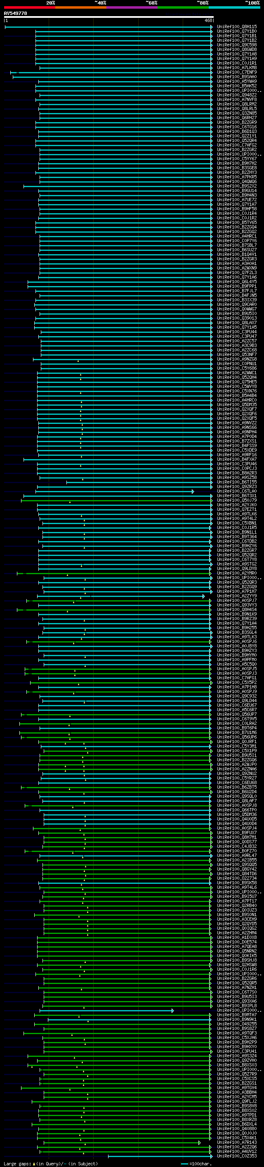Open hit UniRef100_A4UV12
This screenshot has width=264, height=1167.
point(237,1151)
